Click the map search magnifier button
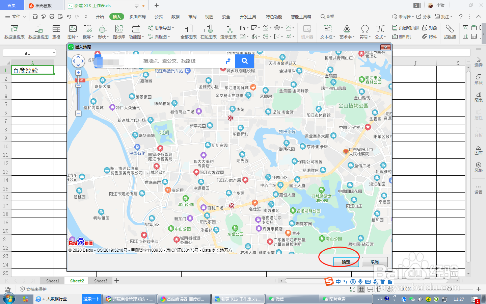Viewport: 486px width, 304px height. [245, 61]
